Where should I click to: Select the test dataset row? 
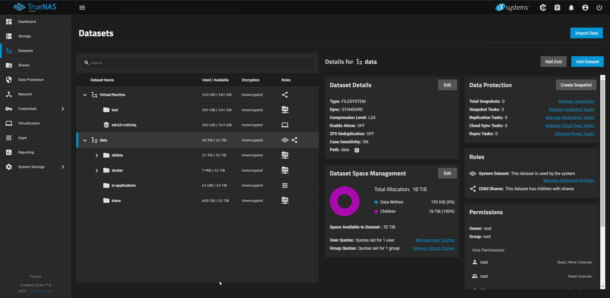tap(197, 110)
